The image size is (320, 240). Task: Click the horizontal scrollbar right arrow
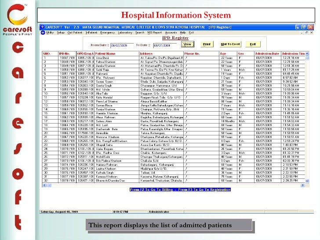303,185
